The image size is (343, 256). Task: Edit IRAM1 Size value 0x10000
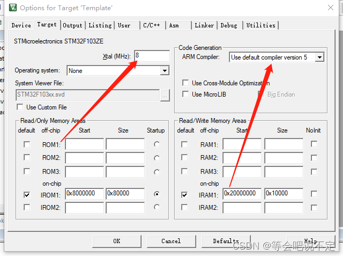point(284,194)
